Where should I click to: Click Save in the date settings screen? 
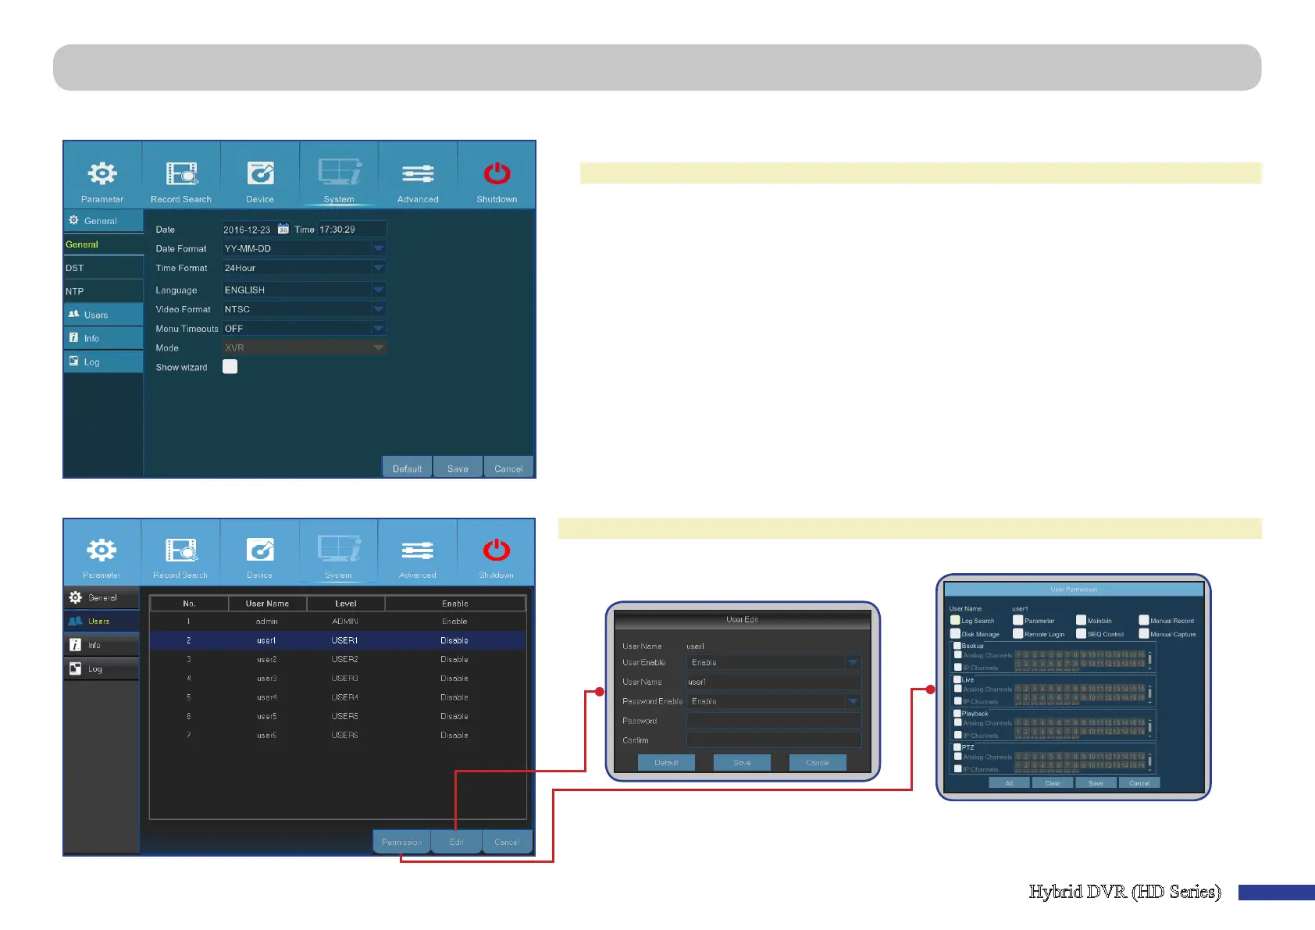[x=458, y=467]
